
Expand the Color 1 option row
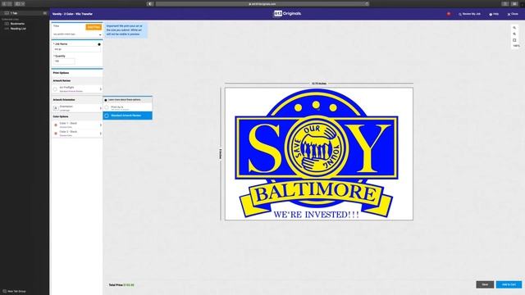click(x=77, y=125)
